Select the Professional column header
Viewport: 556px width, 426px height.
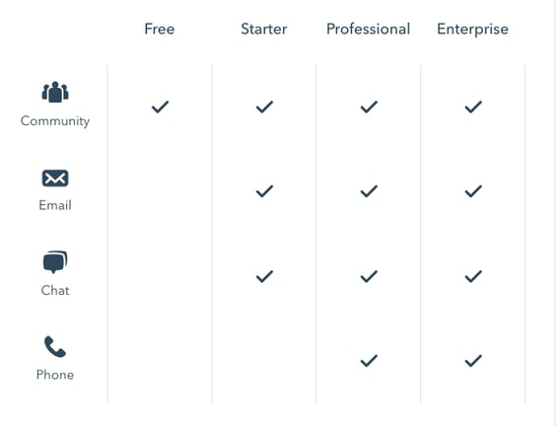click(x=369, y=29)
